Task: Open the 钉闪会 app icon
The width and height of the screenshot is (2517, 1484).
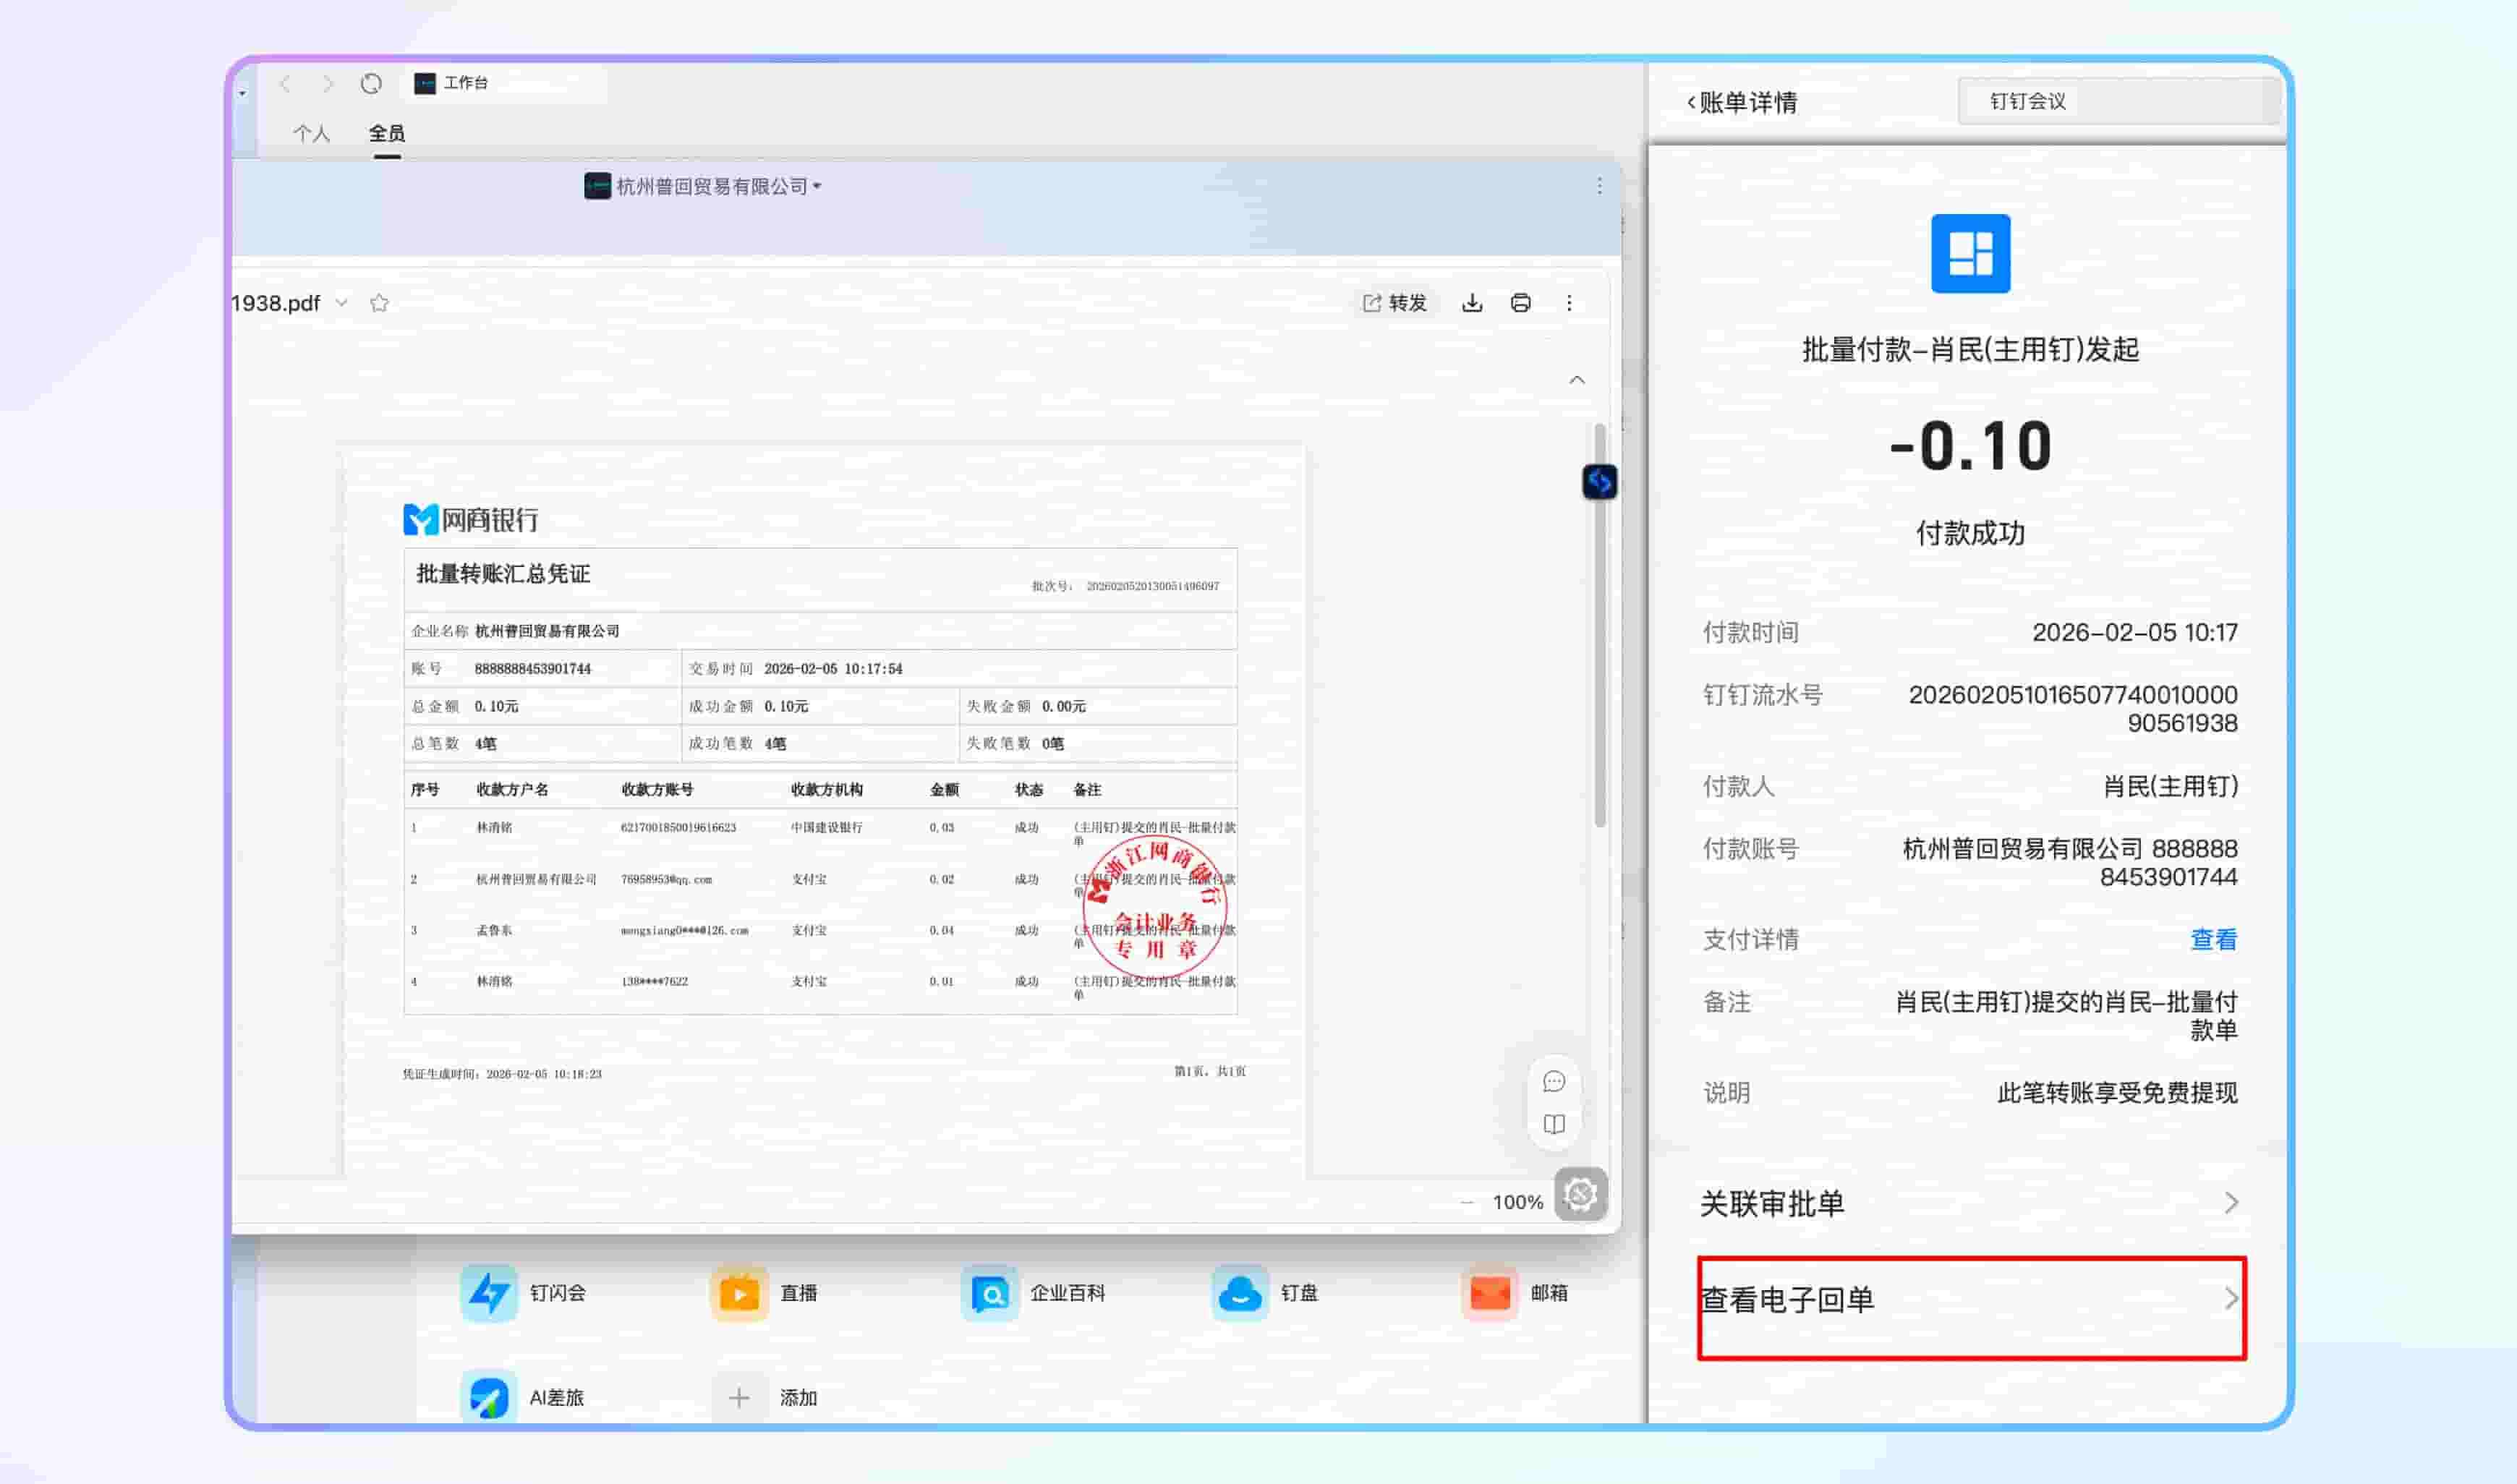Action: 489,1292
